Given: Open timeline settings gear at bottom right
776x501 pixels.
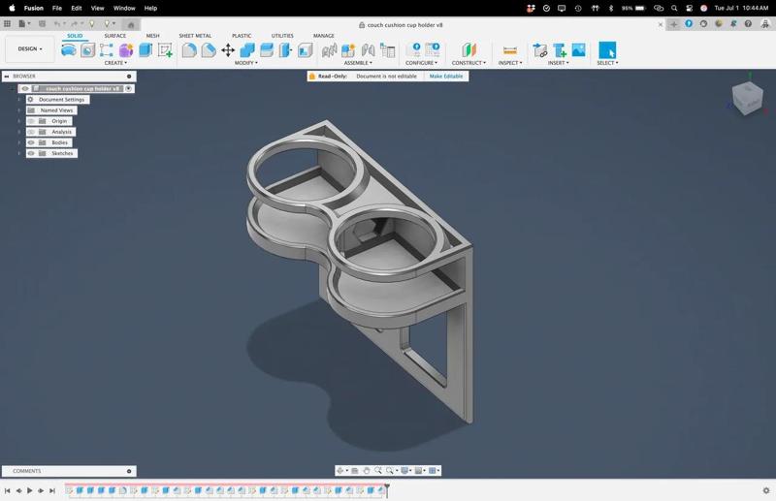Looking at the screenshot, I should 765,490.
